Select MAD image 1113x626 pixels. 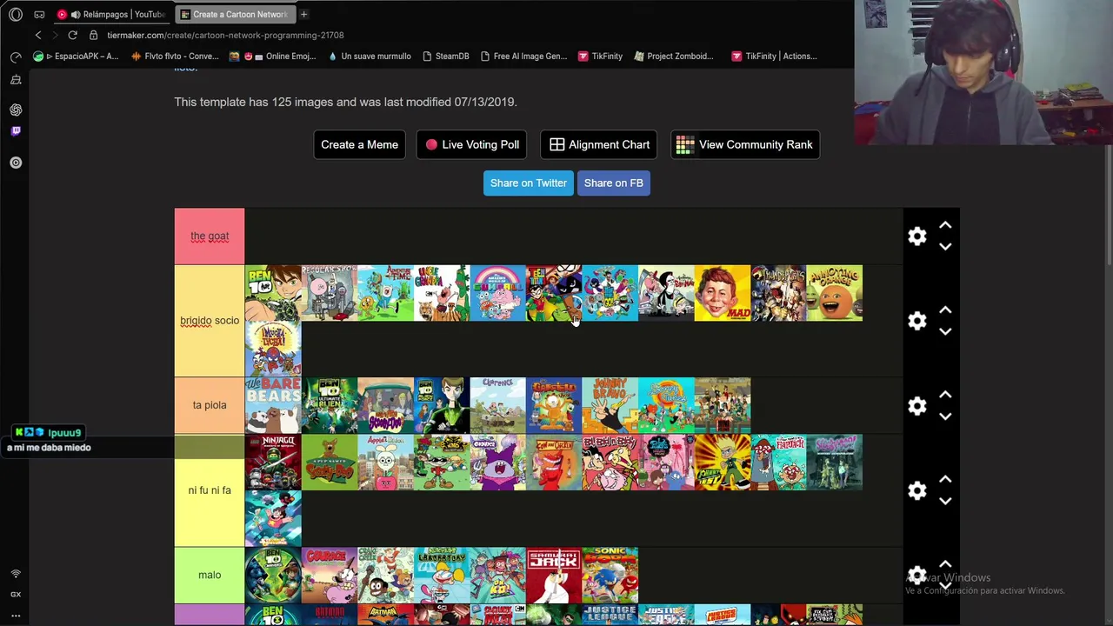723,293
